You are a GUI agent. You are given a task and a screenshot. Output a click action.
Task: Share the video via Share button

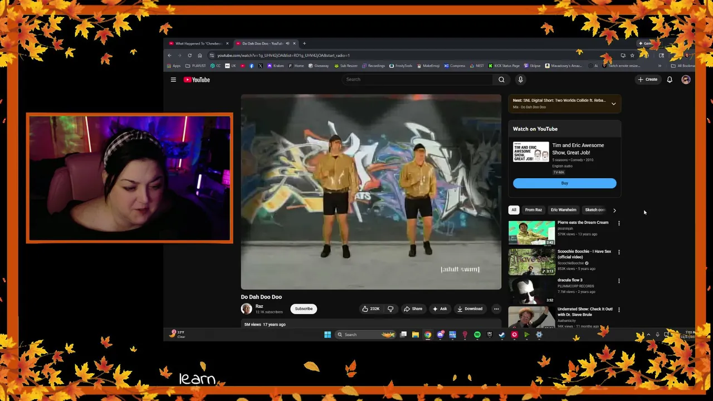(413, 309)
